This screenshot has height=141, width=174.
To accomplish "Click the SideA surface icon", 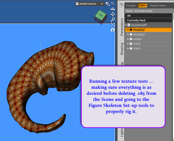I will pyautogui.click(x=131, y=44).
